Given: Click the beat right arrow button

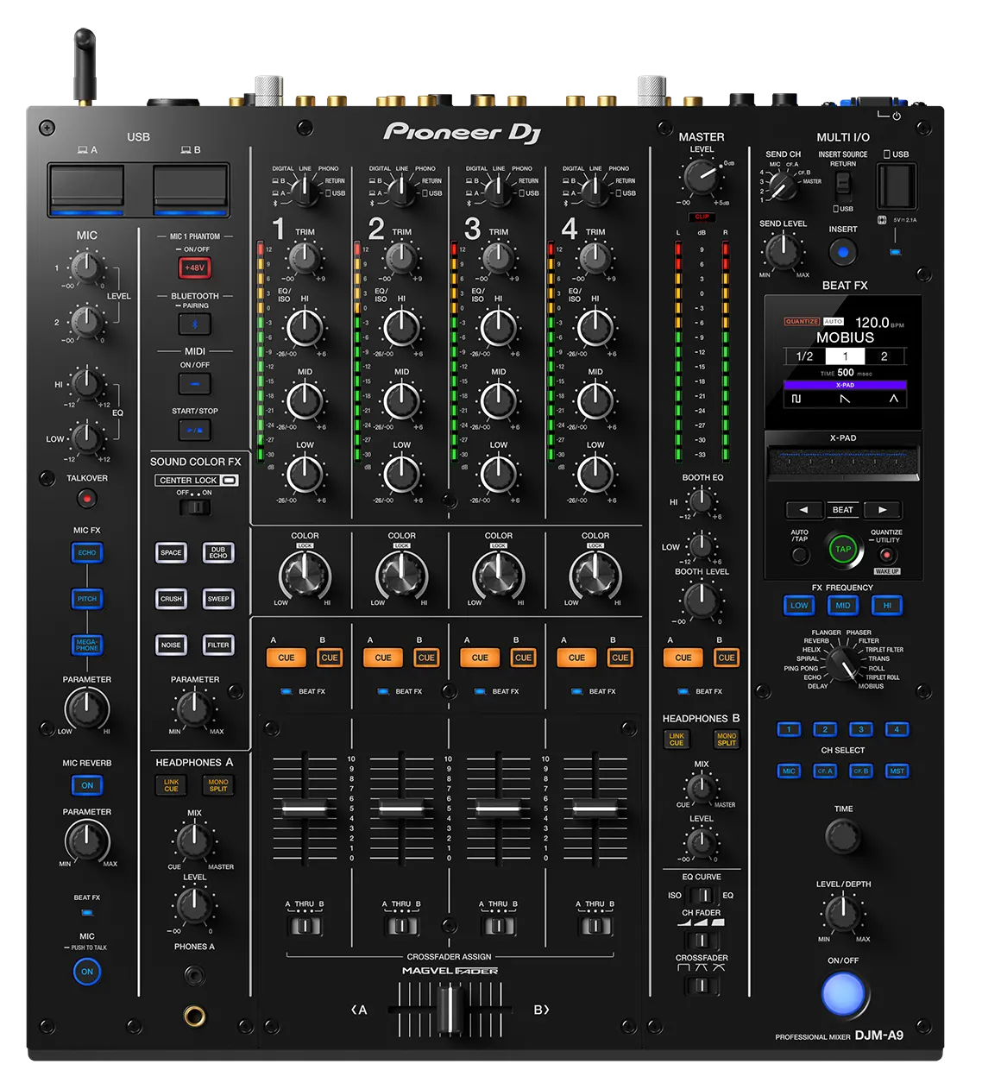Looking at the screenshot, I should click(x=882, y=510).
